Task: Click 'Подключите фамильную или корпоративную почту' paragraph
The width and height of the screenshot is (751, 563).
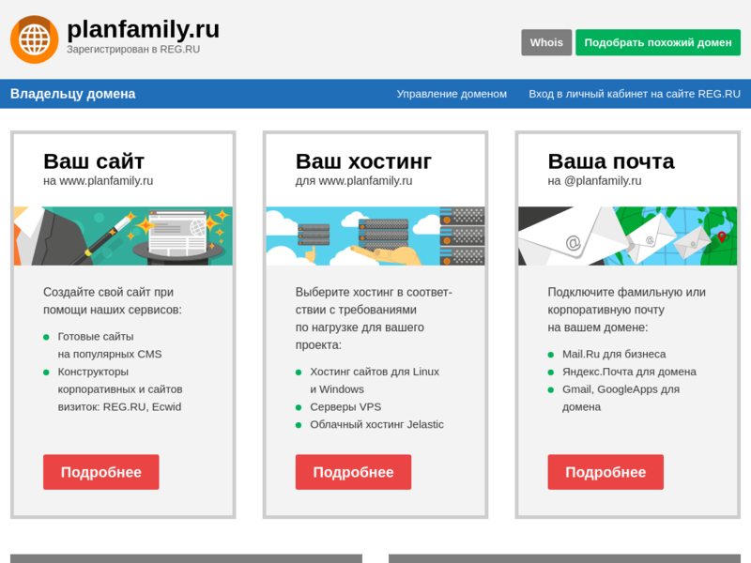Action: [x=626, y=310]
